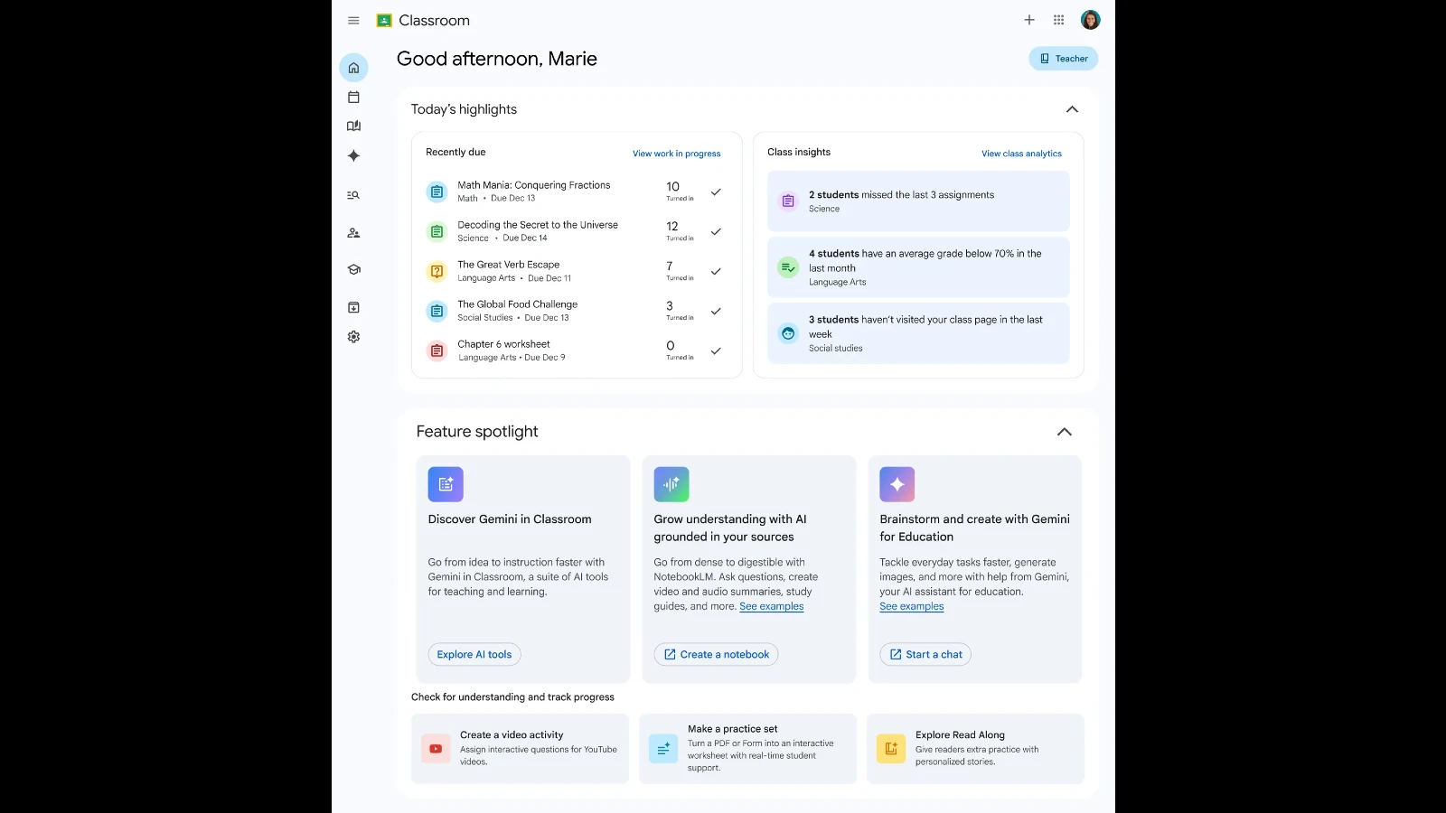Screen dimensions: 1446x813
Task: Click the plus icon to create or join
Action: tap(1028, 20)
